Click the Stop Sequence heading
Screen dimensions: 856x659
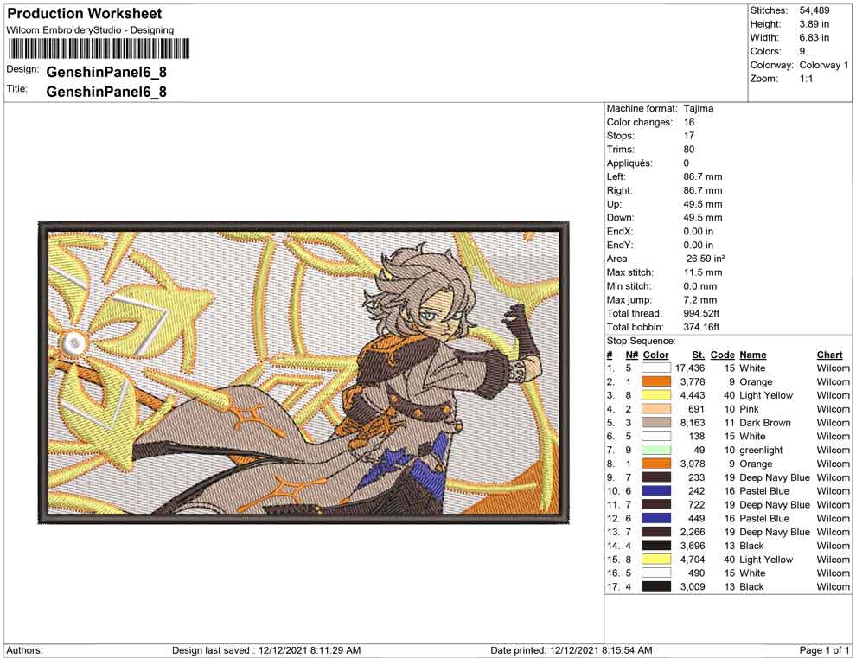(641, 342)
